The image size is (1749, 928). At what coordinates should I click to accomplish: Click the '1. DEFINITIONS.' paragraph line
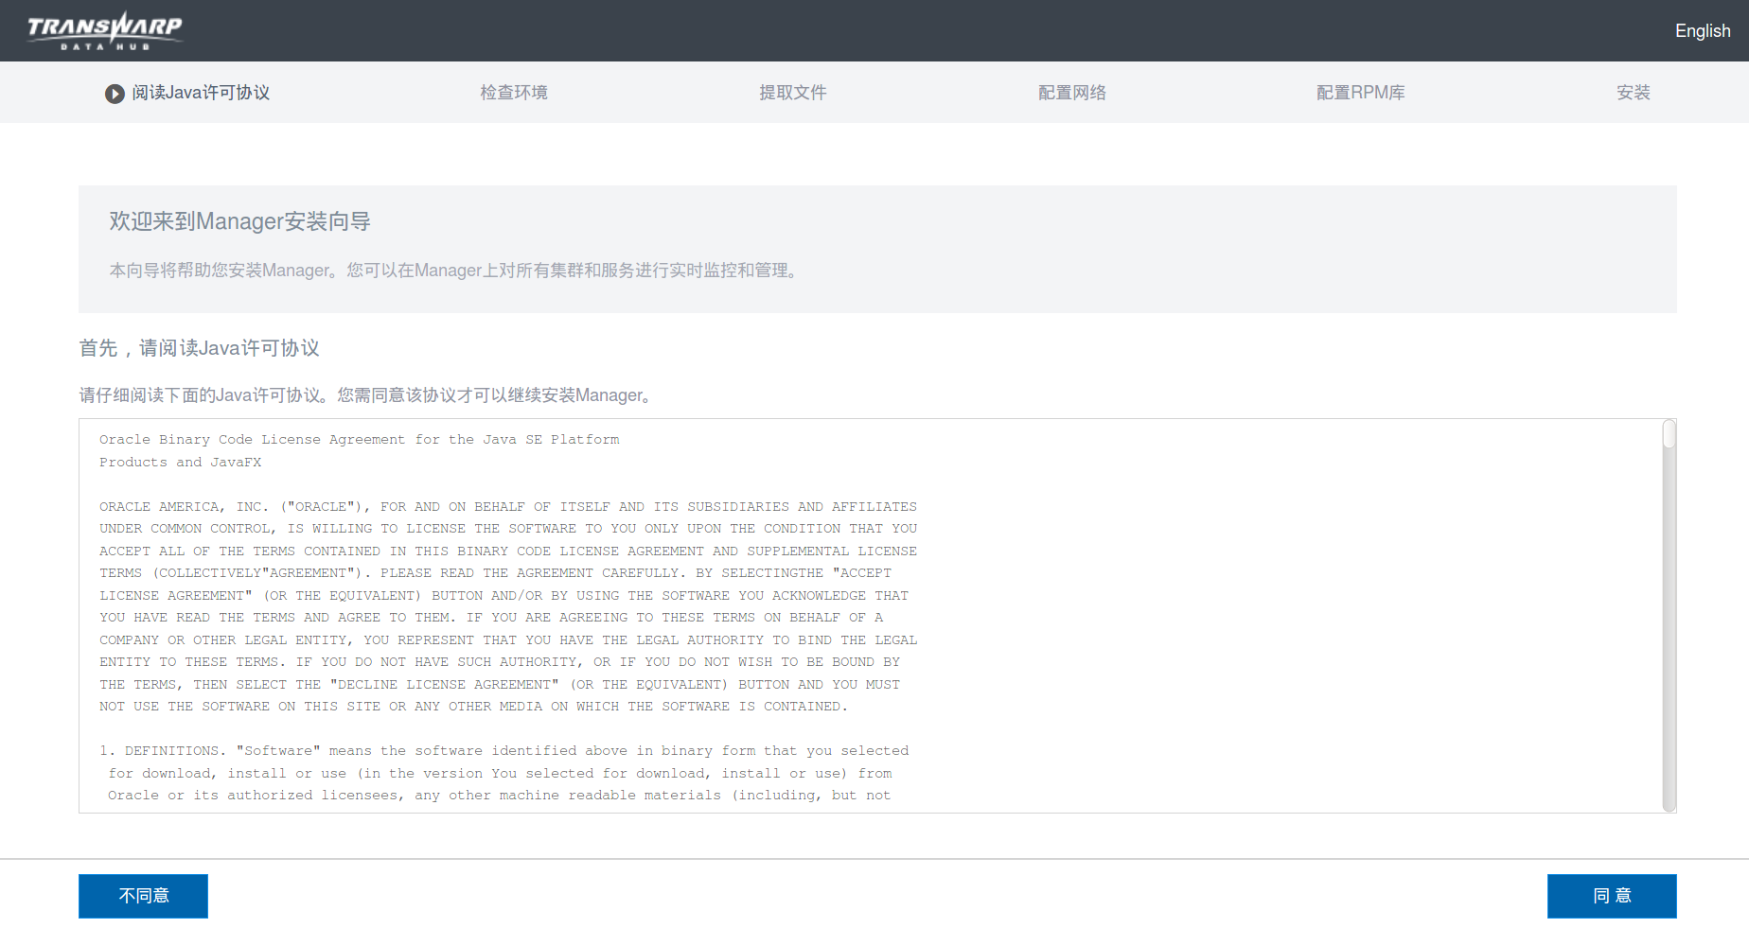coord(504,751)
